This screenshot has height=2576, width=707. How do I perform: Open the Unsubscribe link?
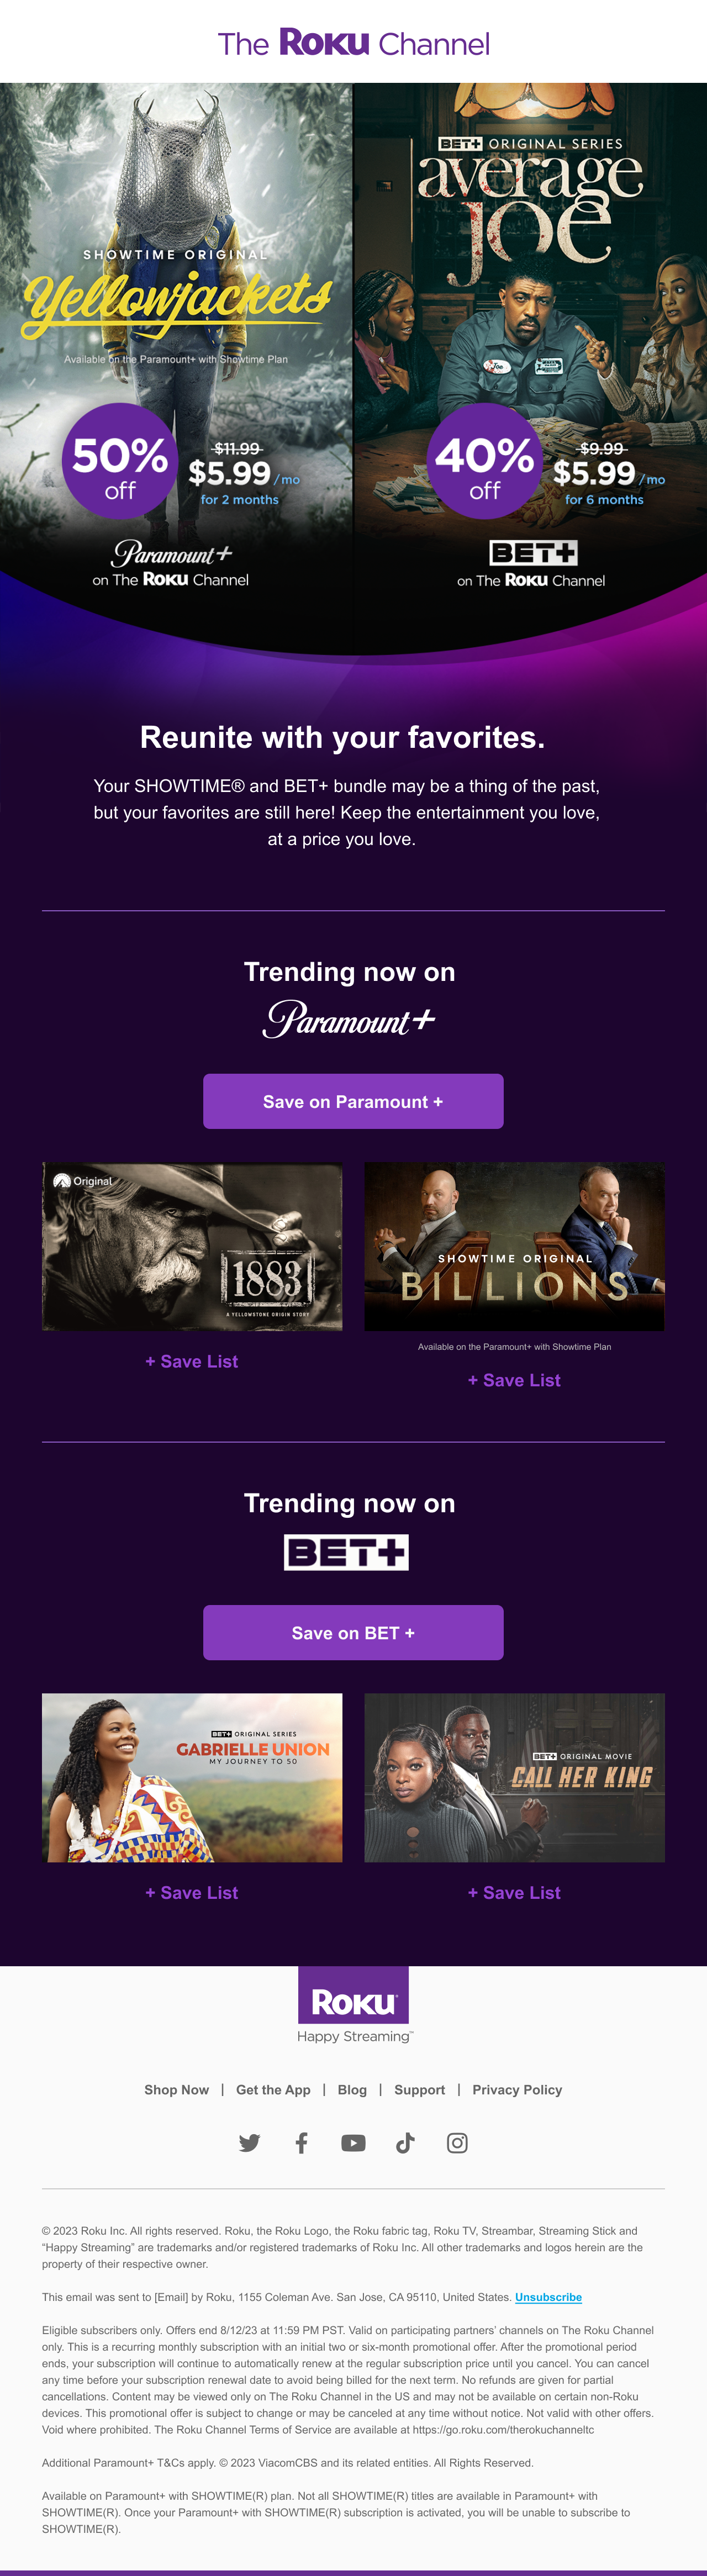pos(548,2297)
